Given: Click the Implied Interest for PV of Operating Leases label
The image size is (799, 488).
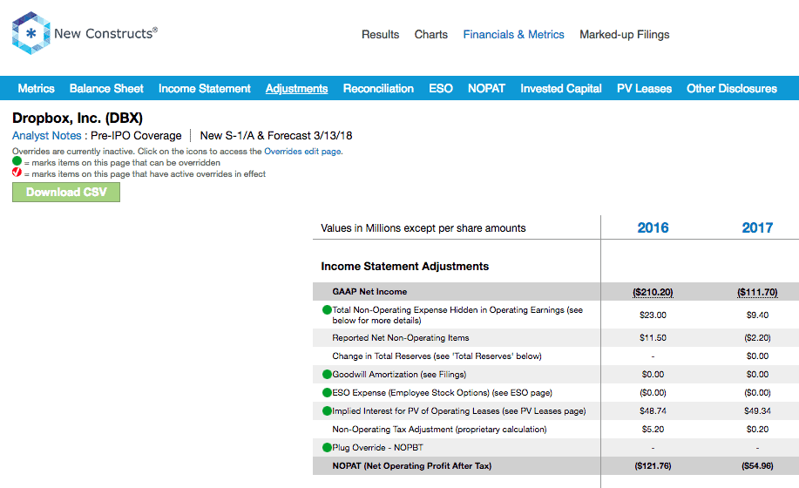Looking at the screenshot, I should 459,411.
